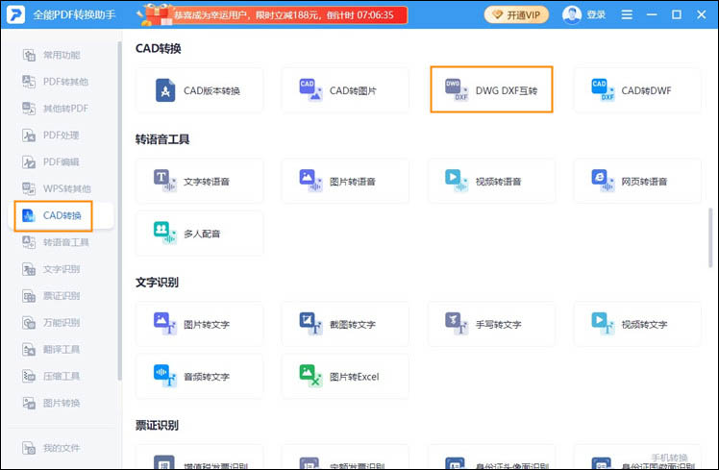Launch 网页转语音 tool
This screenshot has height=470, width=719.
click(637, 181)
